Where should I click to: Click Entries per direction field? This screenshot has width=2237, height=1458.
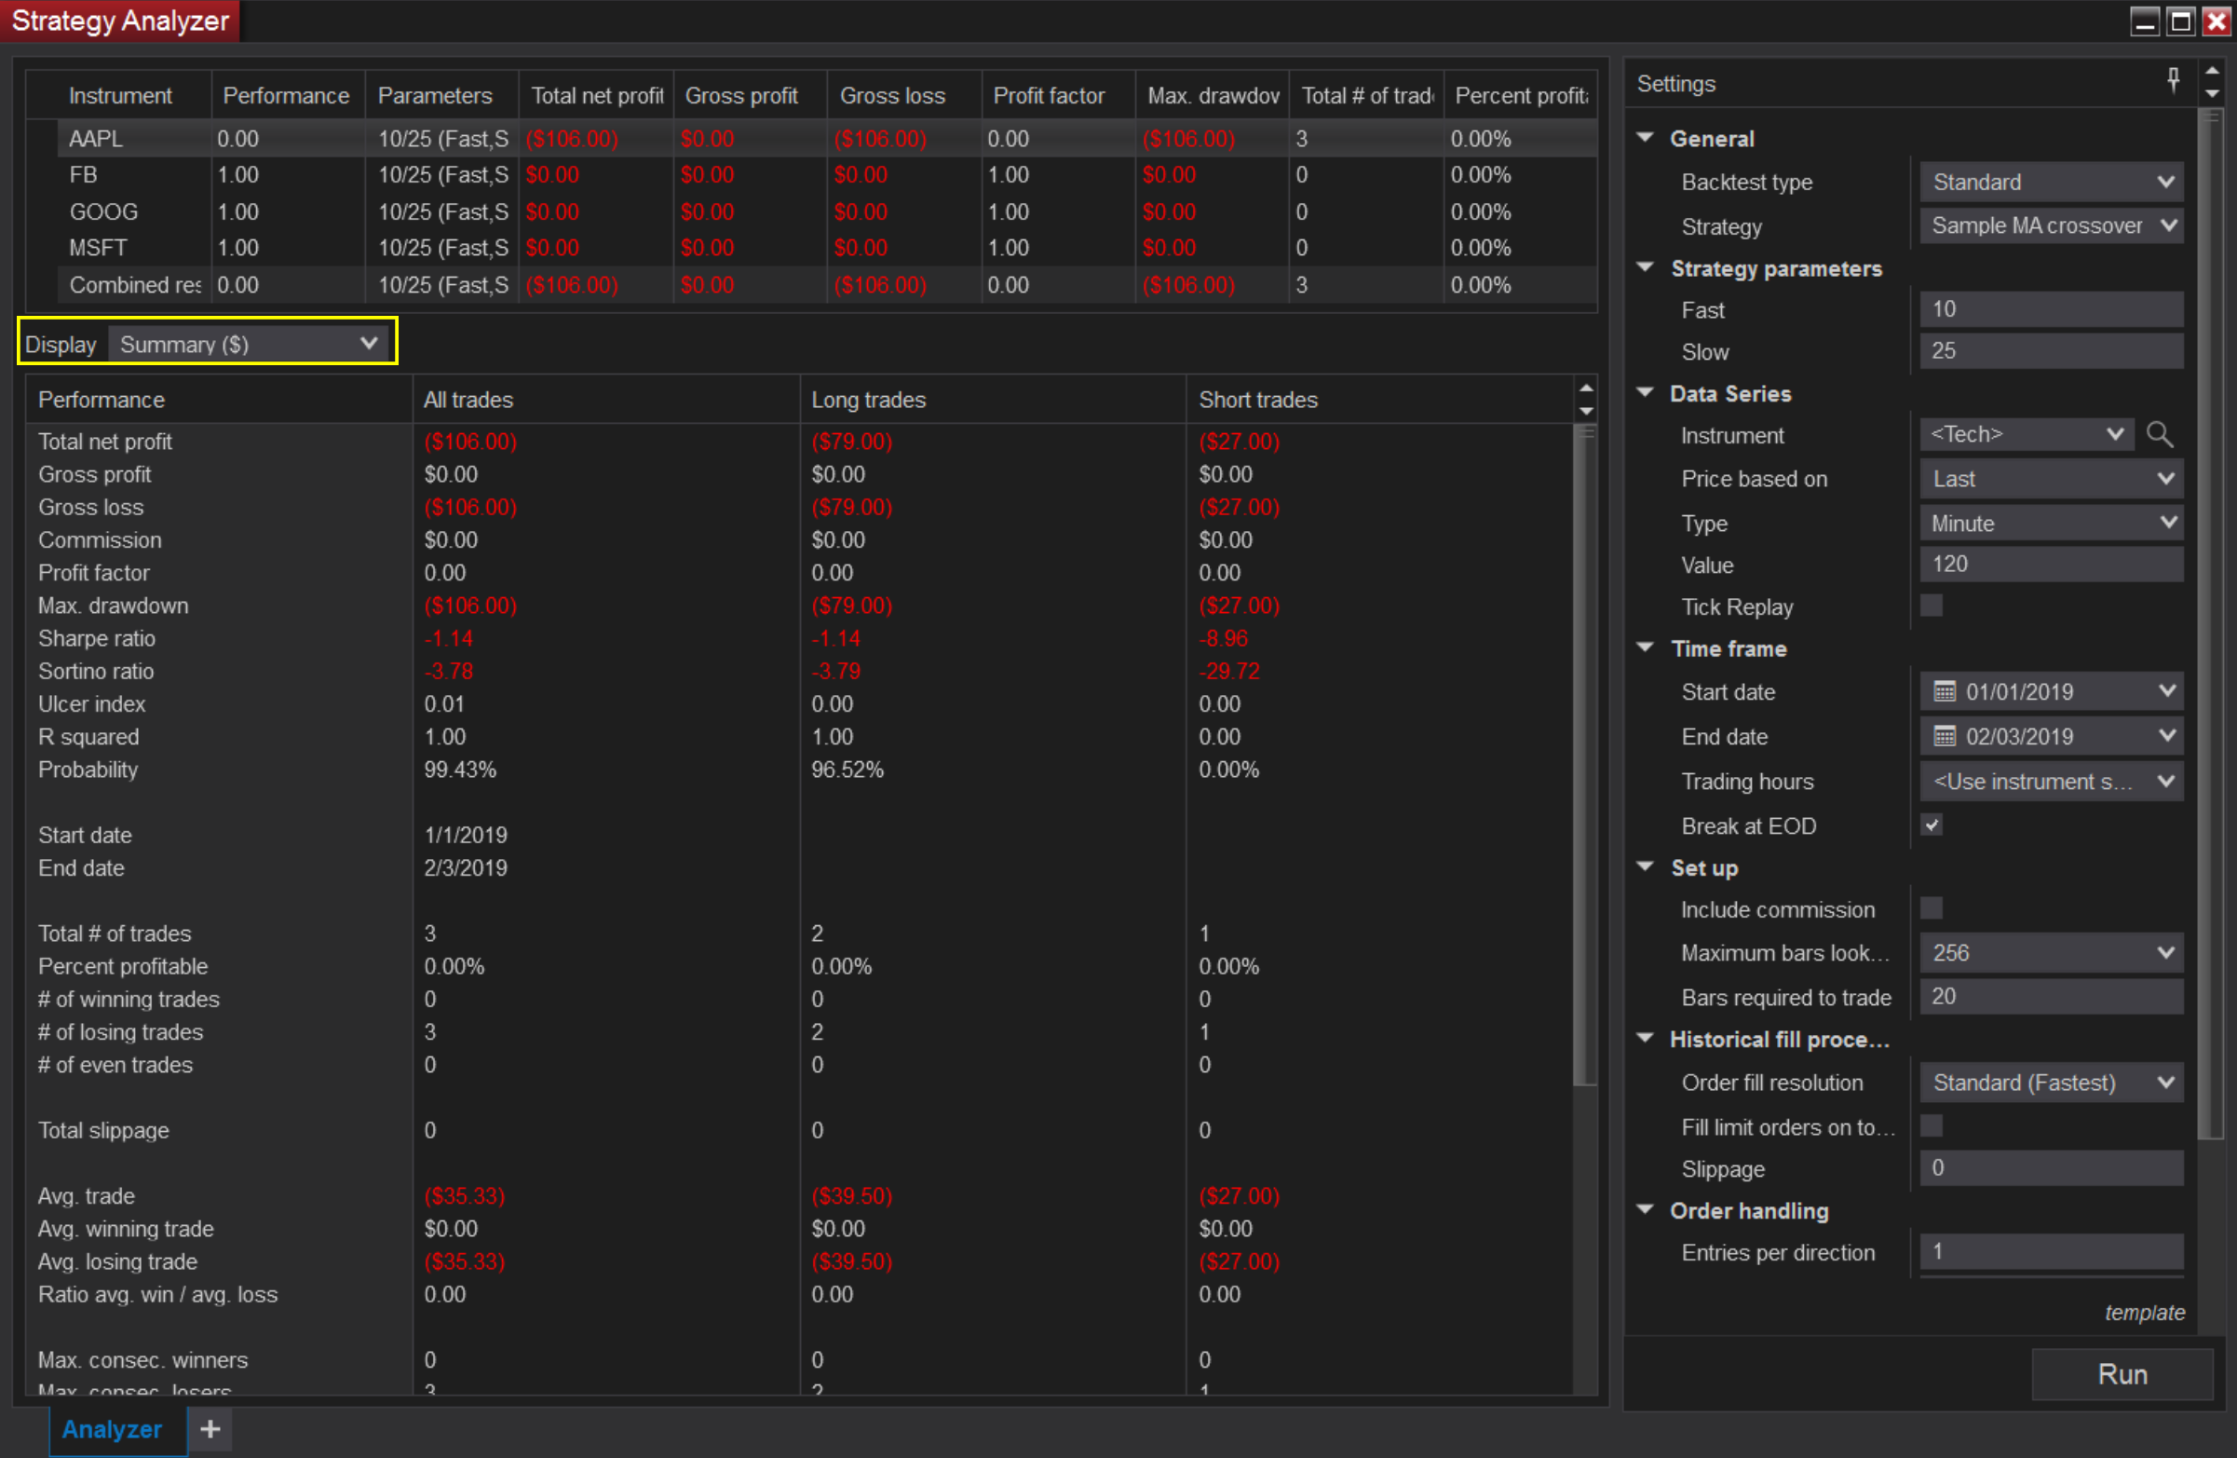pos(2050,1251)
